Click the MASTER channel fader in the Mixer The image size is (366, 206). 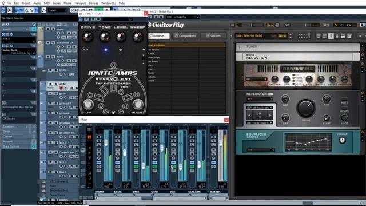(221, 142)
